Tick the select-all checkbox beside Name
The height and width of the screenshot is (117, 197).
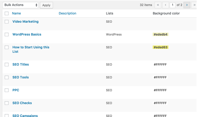pyautogui.click(x=6, y=13)
